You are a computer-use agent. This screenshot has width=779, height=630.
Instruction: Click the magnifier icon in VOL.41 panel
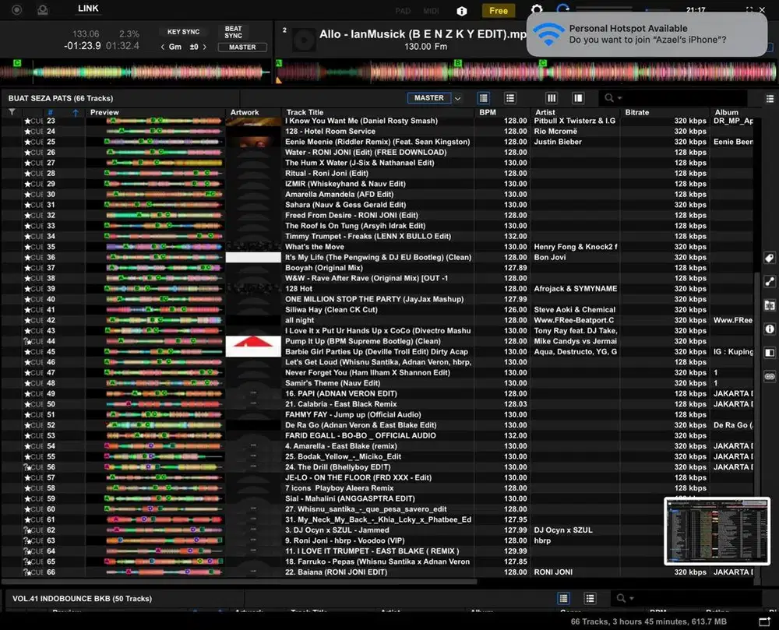coord(621,598)
